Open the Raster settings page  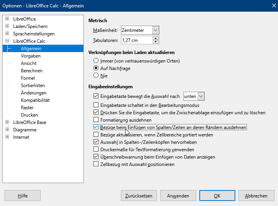click(x=27, y=108)
